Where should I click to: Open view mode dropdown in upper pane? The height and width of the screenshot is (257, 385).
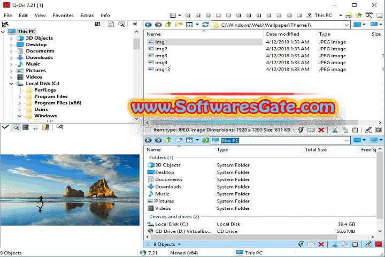click(197, 25)
